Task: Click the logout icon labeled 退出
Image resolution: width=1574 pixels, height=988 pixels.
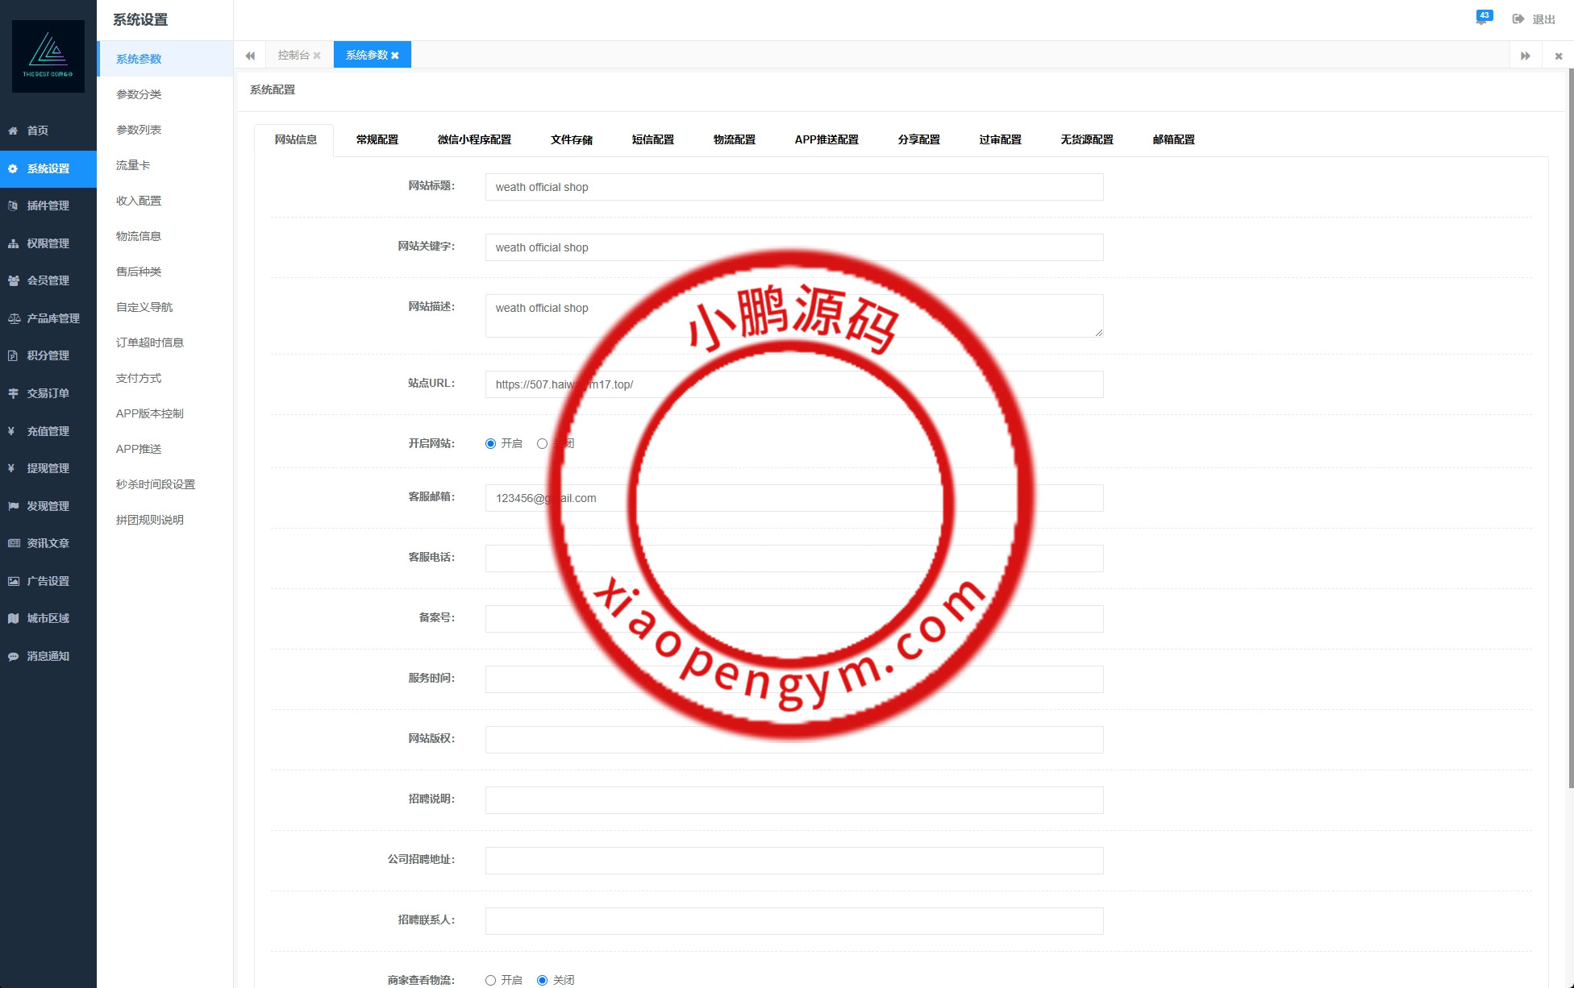Action: tap(1518, 19)
